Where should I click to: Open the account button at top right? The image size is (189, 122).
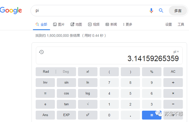click(178, 11)
